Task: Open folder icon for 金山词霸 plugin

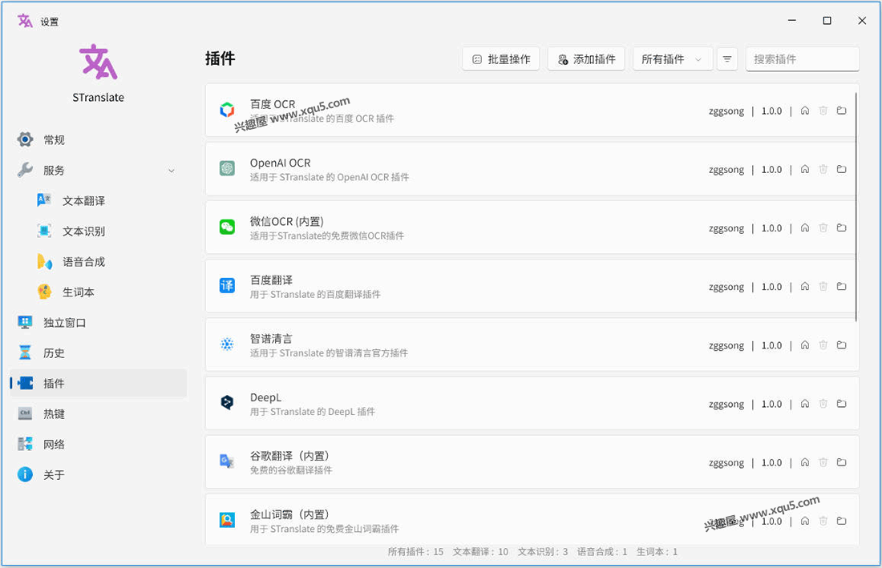Action: [841, 521]
